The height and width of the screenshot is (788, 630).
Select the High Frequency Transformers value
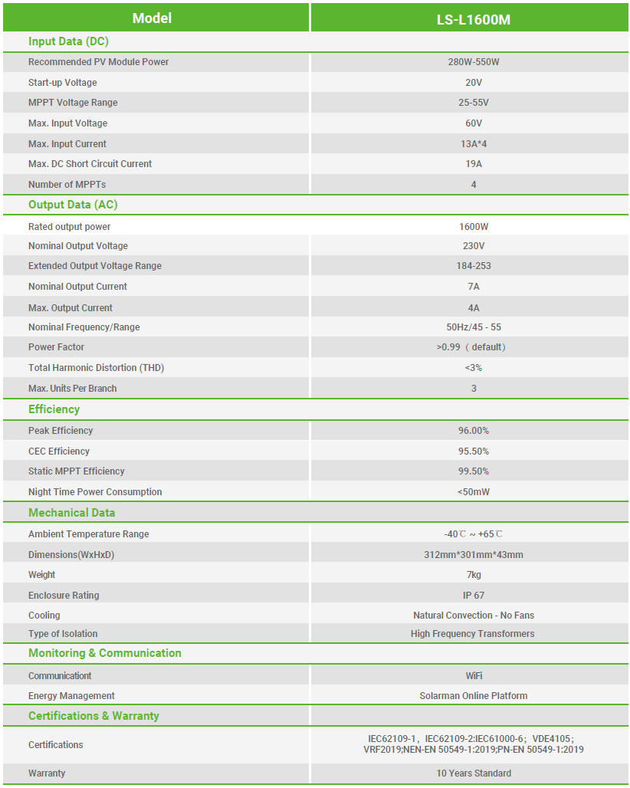(473, 634)
